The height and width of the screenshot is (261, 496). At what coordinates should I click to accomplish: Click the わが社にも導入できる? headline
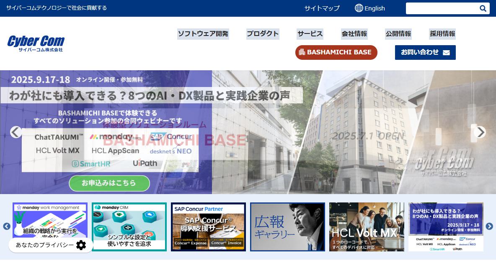[150, 95]
